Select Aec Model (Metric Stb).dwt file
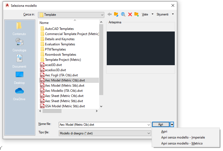This screenshot has height=151, width=223. 62,85
